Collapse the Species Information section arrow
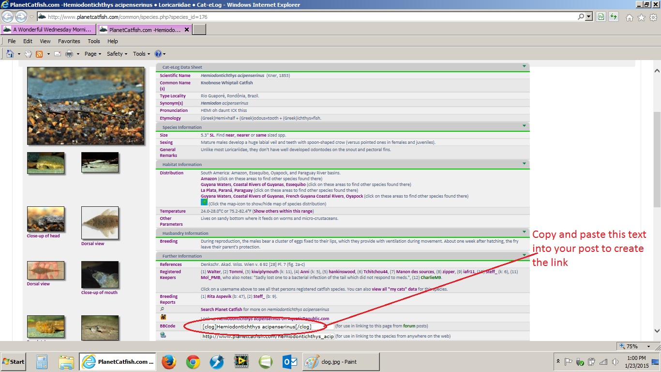The image size is (661, 372). (x=524, y=126)
